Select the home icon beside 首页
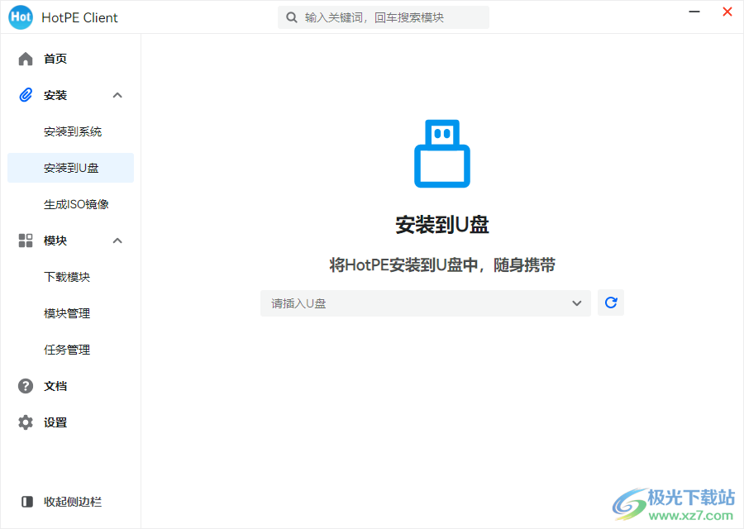744x529 pixels. [25, 59]
